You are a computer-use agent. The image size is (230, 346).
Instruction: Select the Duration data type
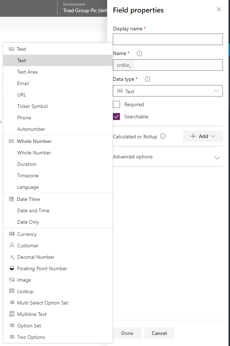pos(58,164)
